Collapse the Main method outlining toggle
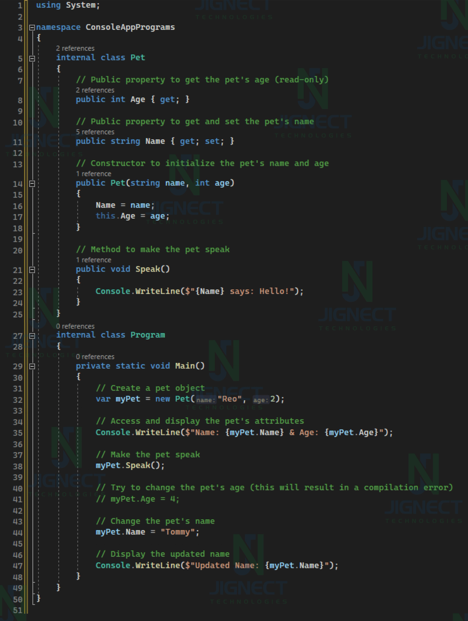This screenshot has width=468, height=621. point(32,366)
